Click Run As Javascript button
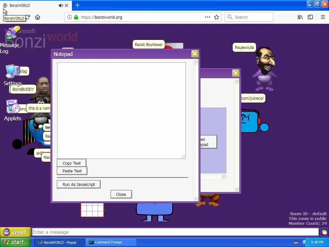This screenshot has height=247, width=329. pos(79,184)
